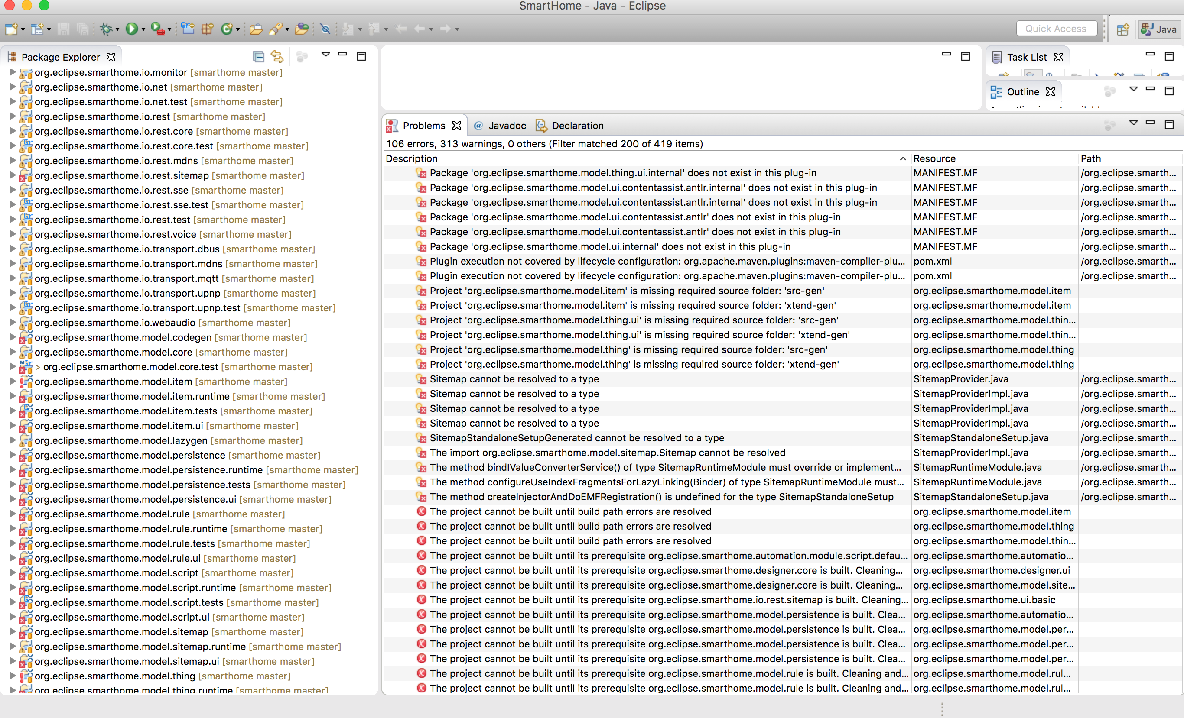Click the Declaration tab icon
Screen dimensions: 1184x718
click(541, 125)
